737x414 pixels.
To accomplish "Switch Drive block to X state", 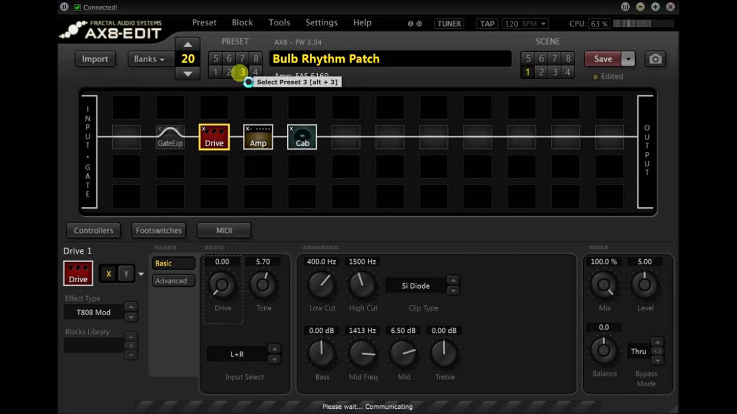I will tap(108, 274).
